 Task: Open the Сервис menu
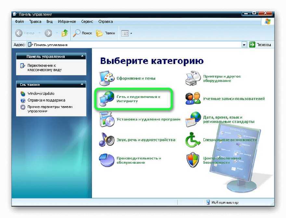point(87,21)
